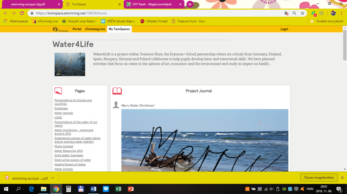Click the Összes megjelenítése button
This screenshot has height=194, width=347.
point(318,178)
